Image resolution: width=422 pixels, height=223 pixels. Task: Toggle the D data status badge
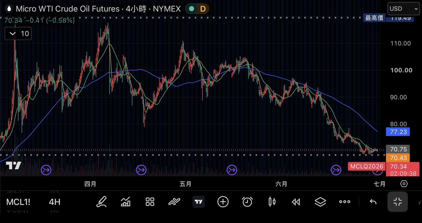click(x=202, y=9)
